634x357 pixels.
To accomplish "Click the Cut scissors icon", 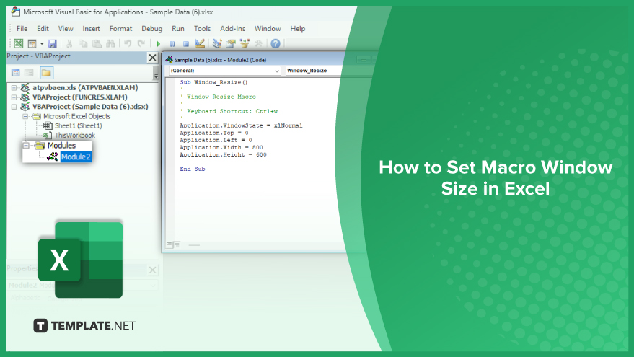I will (x=69, y=44).
